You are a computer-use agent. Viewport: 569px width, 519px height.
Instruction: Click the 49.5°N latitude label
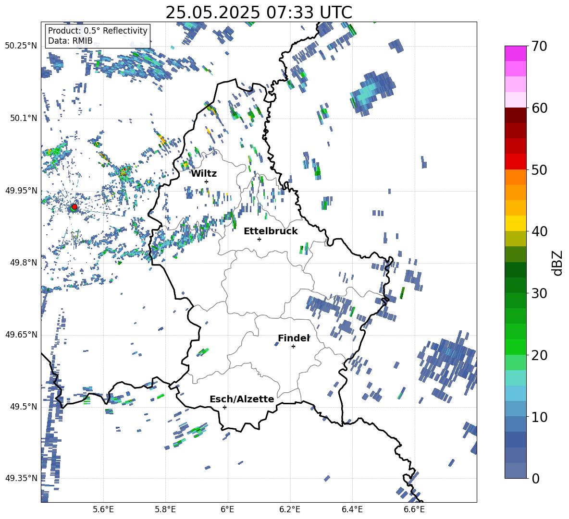coord(24,407)
